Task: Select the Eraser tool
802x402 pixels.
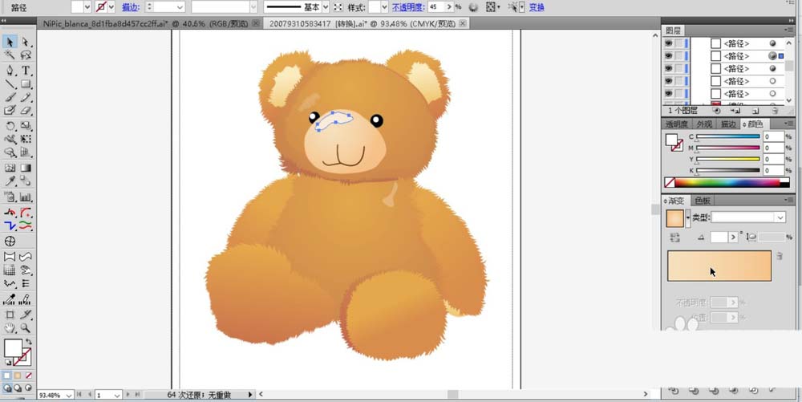Action: click(x=26, y=110)
